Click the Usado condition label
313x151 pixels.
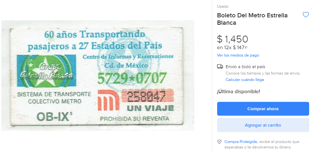[x=223, y=6]
